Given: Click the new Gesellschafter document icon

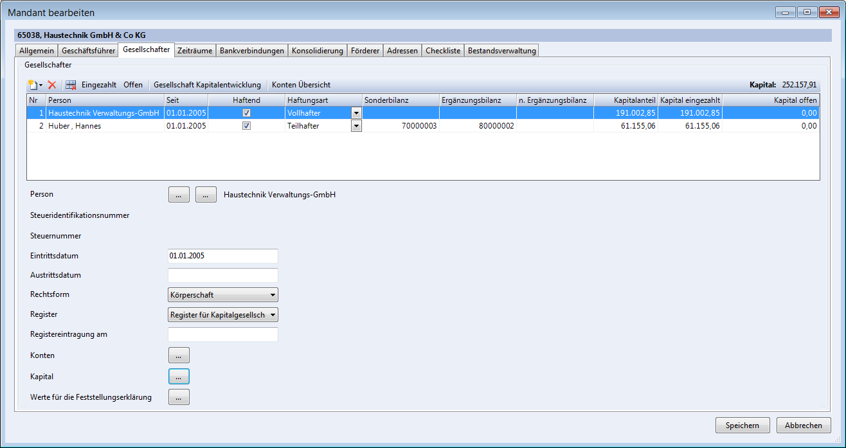Looking at the screenshot, I should pyautogui.click(x=33, y=85).
